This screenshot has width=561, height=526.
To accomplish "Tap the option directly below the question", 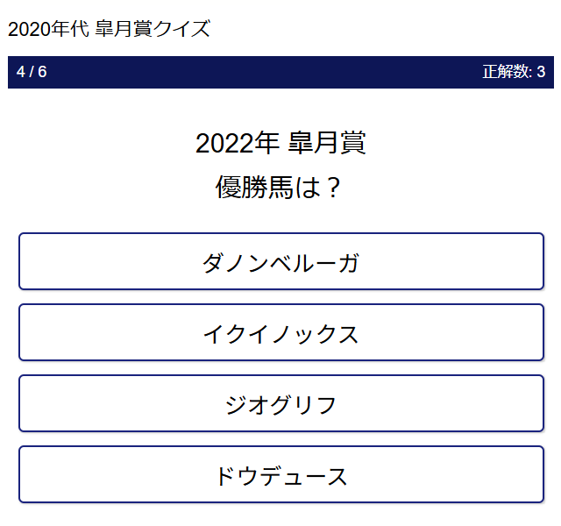I will coord(280,261).
